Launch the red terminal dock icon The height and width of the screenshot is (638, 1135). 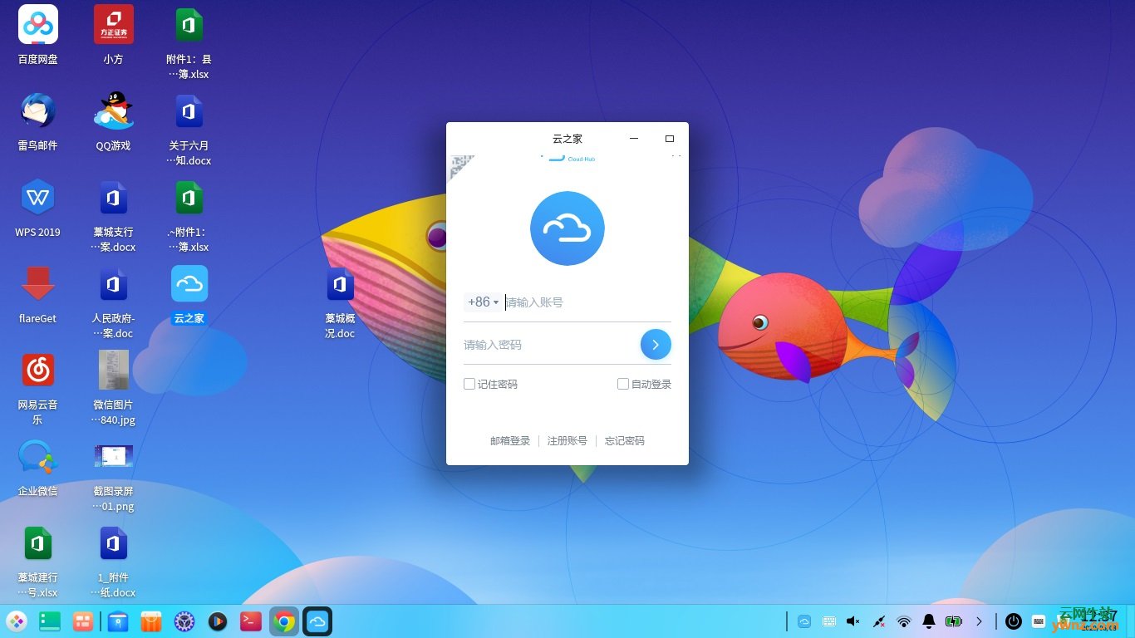[x=251, y=621]
